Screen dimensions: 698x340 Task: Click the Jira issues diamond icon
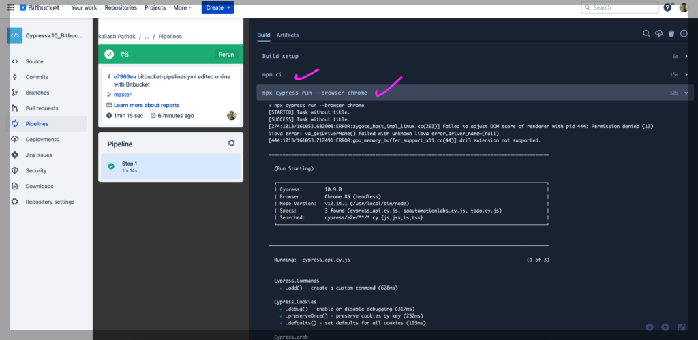[15, 155]
